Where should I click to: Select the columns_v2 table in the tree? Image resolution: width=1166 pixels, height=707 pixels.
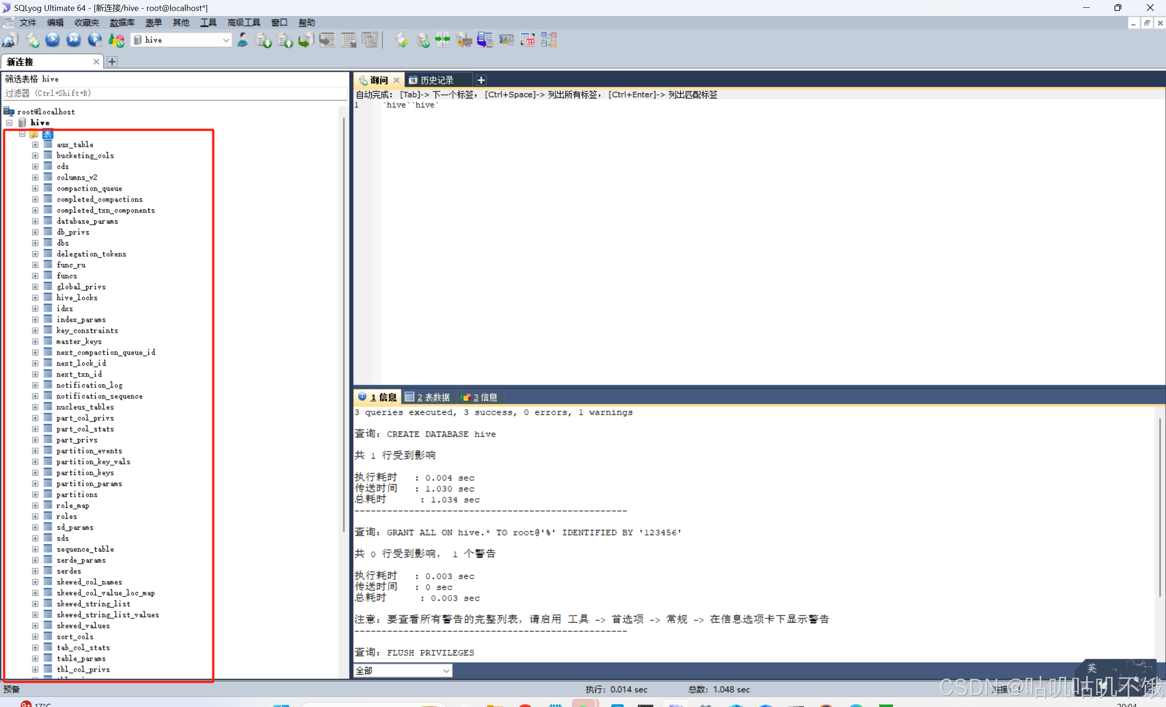tap(77, 177)
